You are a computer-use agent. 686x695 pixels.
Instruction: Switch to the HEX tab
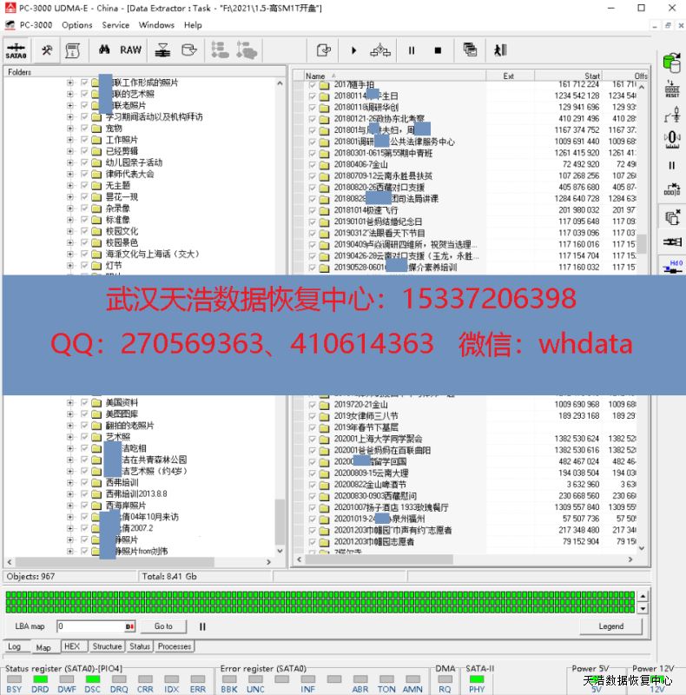click(x=72, y=646)
